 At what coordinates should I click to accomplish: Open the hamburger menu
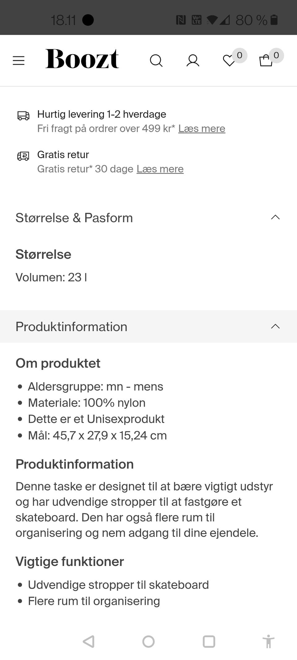19,60
